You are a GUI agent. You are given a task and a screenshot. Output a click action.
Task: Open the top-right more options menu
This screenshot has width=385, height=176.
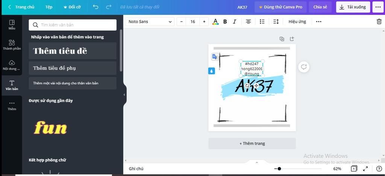(378, 7)
